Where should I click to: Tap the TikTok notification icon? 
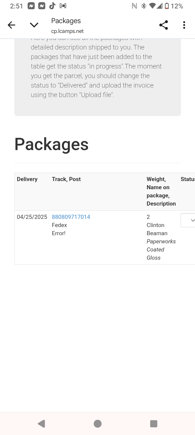coord(52,6)
